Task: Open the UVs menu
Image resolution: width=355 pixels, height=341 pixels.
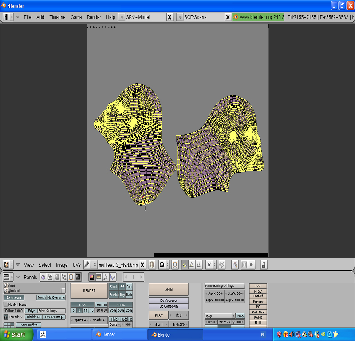Action: click(x=76, y=265)
